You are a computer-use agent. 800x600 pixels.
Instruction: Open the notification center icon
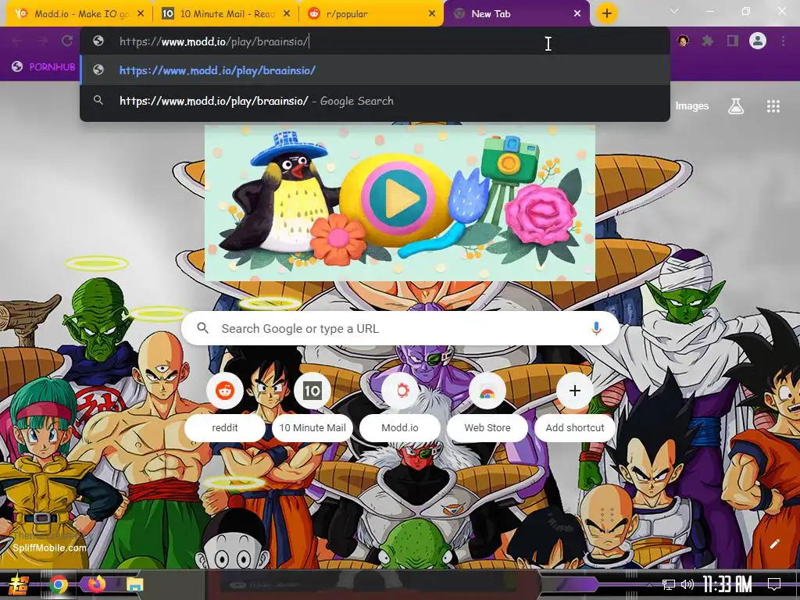click(x=774, y=584)
